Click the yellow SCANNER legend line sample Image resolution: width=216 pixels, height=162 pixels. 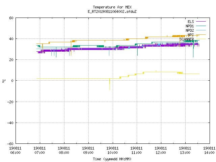point(201,39)
